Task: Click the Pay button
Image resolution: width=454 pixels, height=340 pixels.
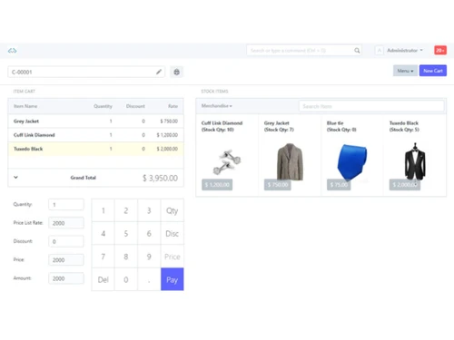Action: (x=173, y=279)
